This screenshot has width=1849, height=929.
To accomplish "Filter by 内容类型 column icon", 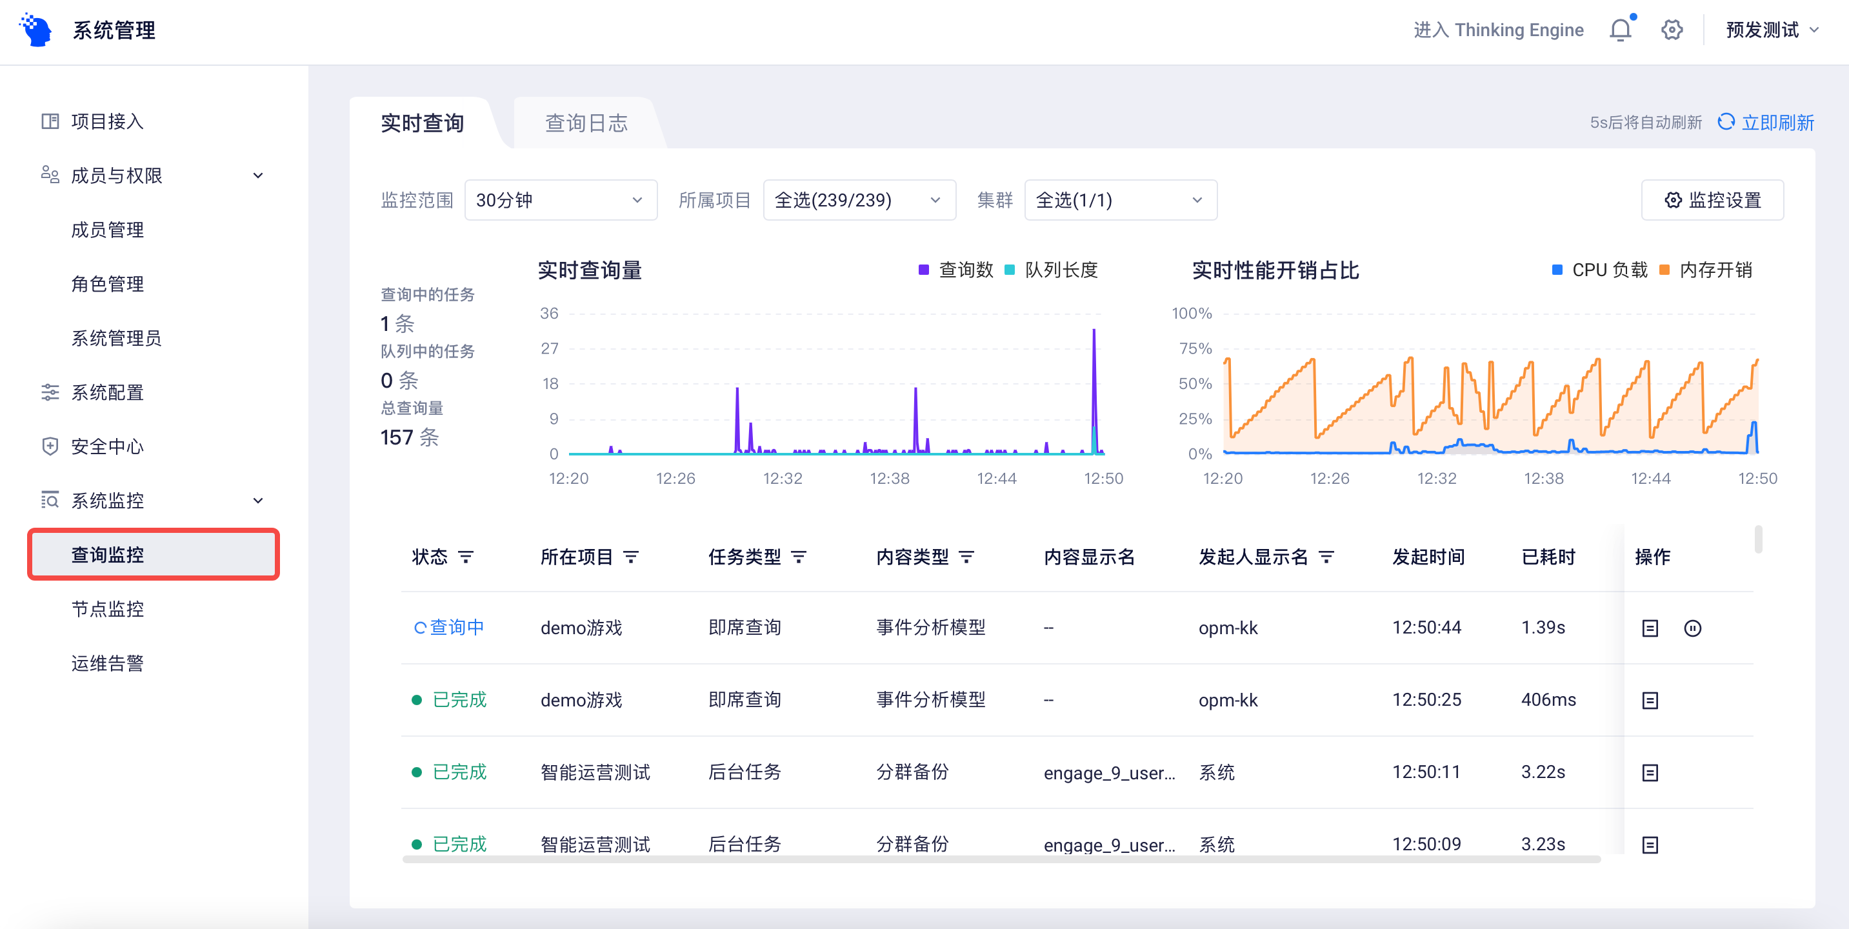I will tap(967, 557).
